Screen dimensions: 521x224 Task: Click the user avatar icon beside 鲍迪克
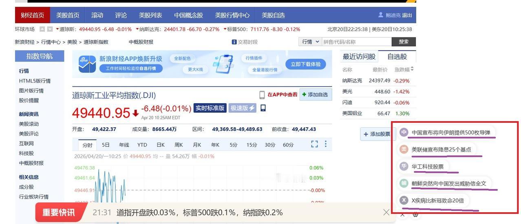coord(381,15)
